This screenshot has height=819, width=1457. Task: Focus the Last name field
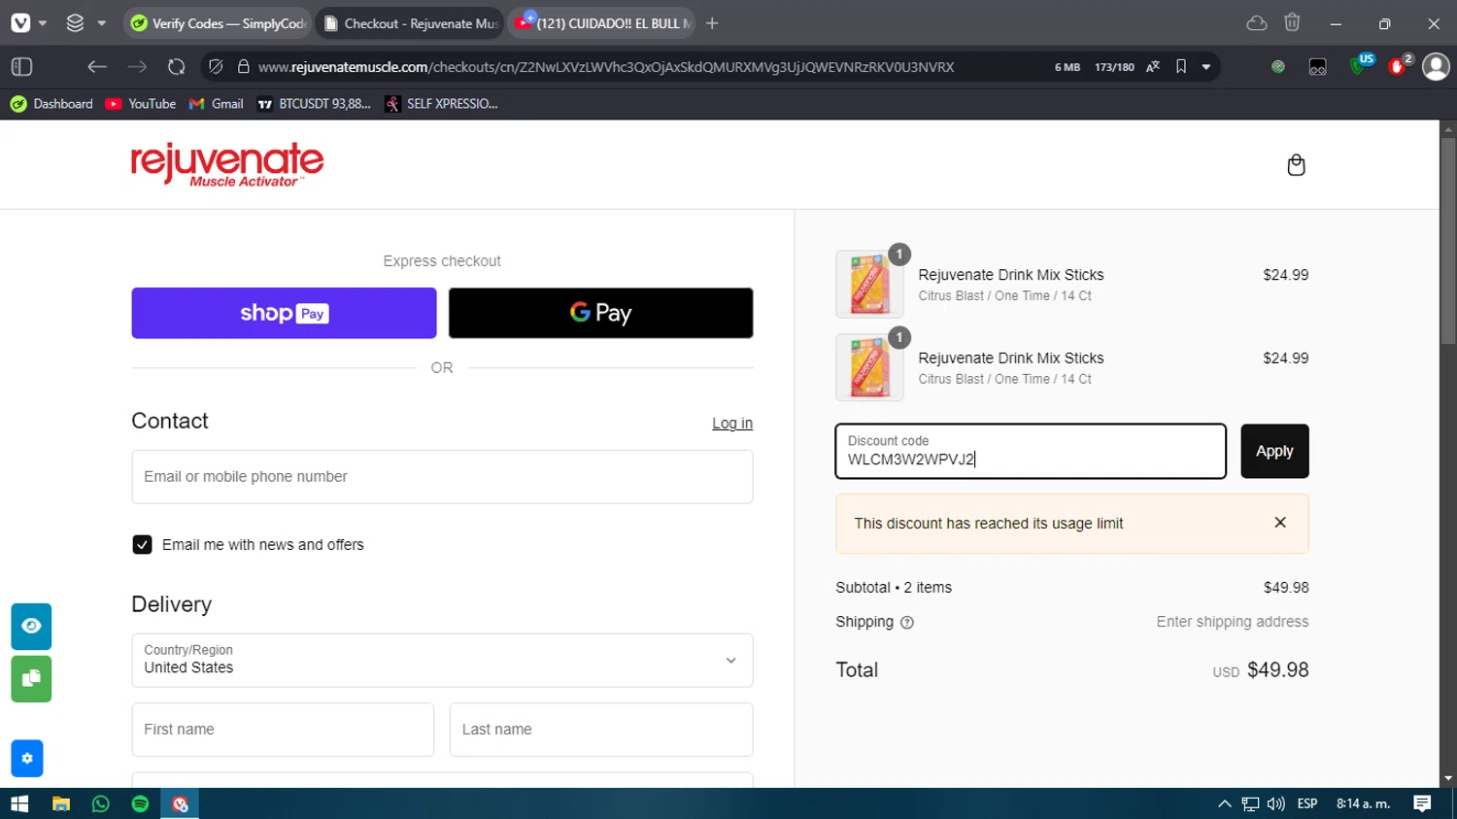[601, 730]
